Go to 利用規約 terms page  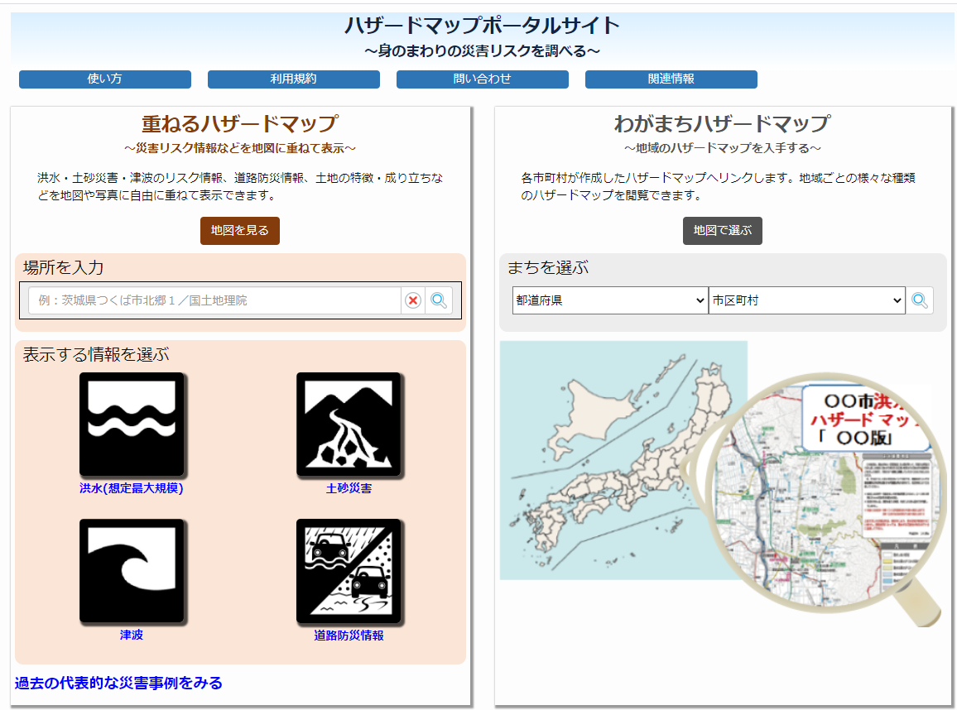click(293, 79)
